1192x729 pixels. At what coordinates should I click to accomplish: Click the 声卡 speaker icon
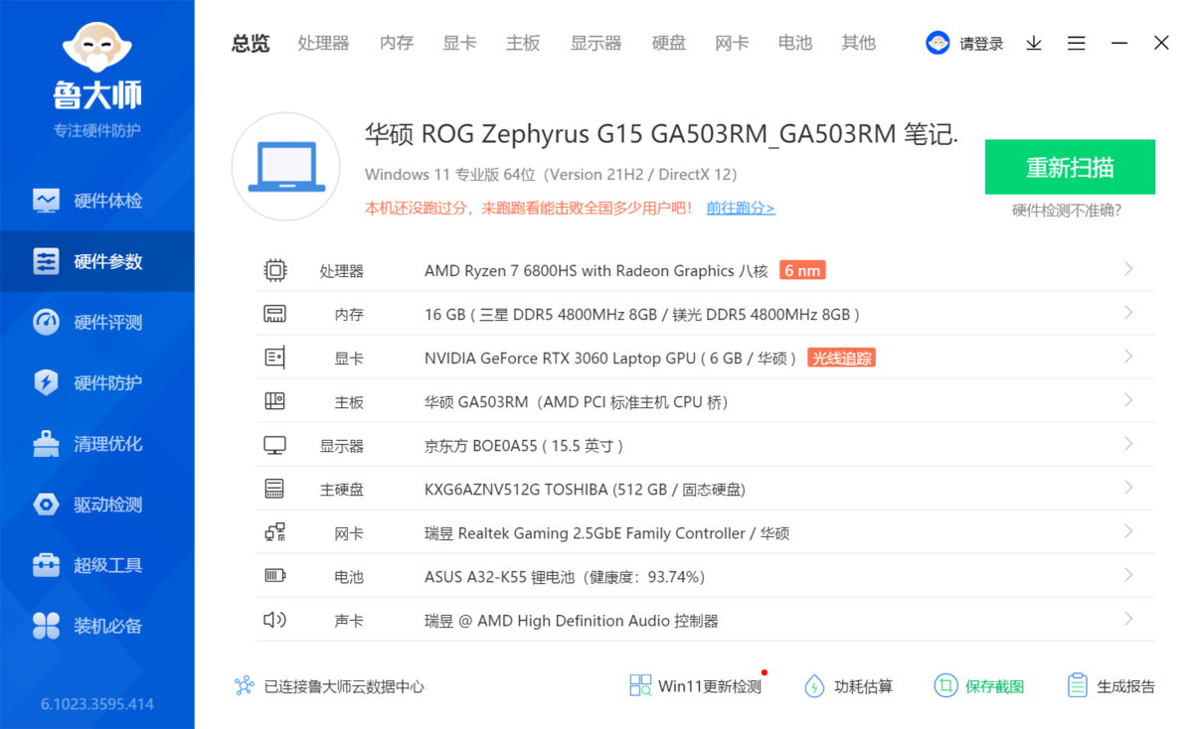coord(275,620)
